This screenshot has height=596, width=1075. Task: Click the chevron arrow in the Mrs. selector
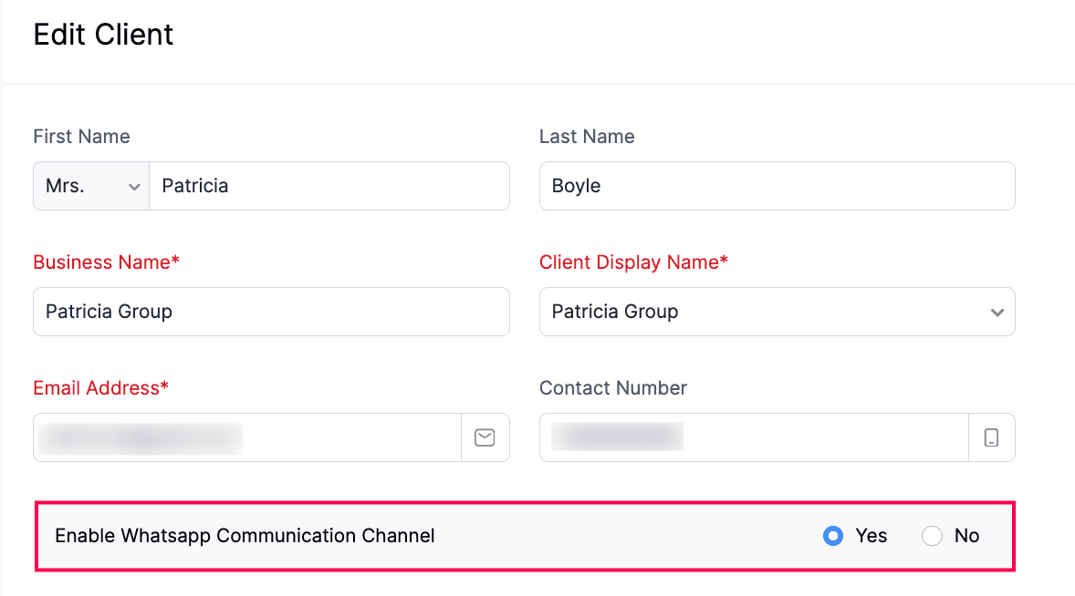click(x=135, y=186)
